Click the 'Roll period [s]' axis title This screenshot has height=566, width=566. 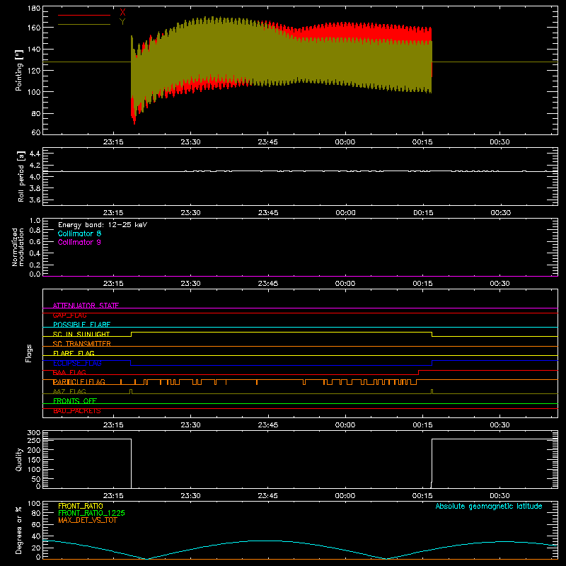pos(21,176)
